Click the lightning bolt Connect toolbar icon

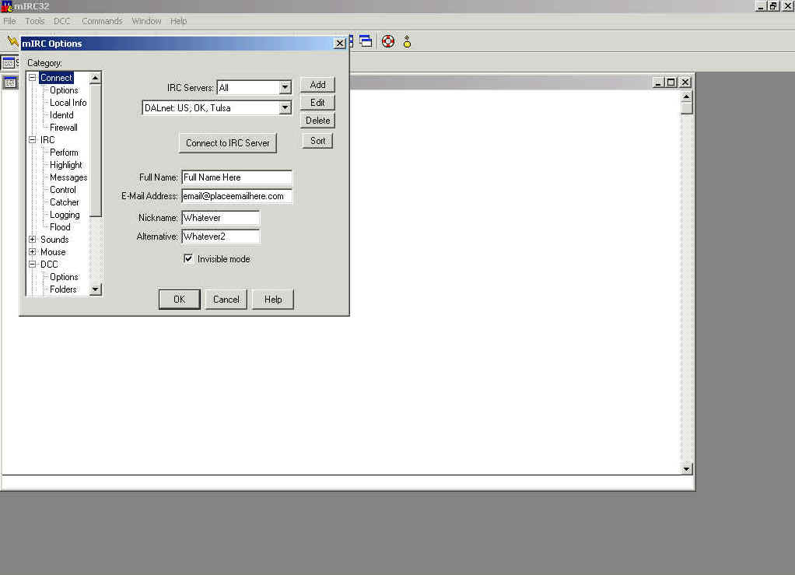coord(12,40)
